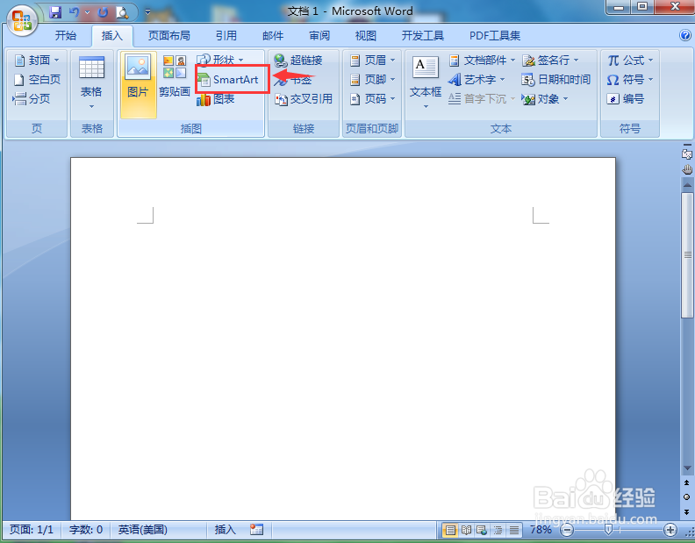Screen dimensions: 695x543
Task: Save document via Quick Access toolbar
Action: coord(55,12)
